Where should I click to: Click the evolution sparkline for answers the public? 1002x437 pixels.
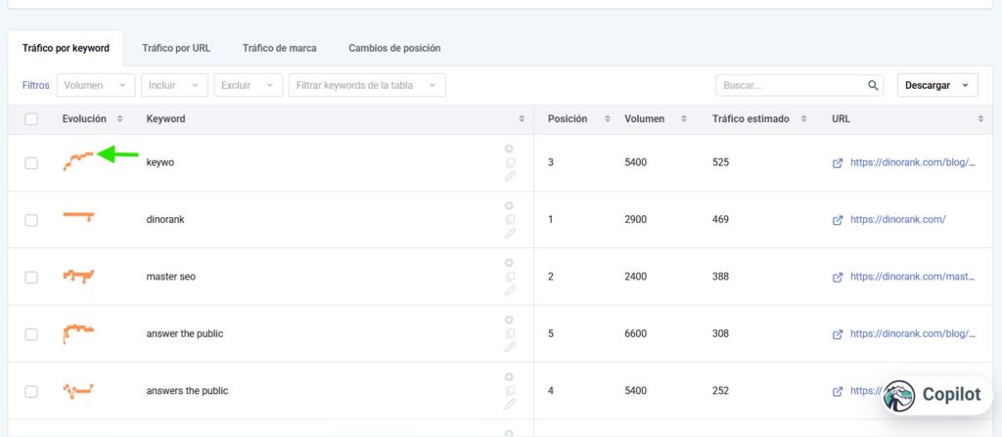(78, 390)
